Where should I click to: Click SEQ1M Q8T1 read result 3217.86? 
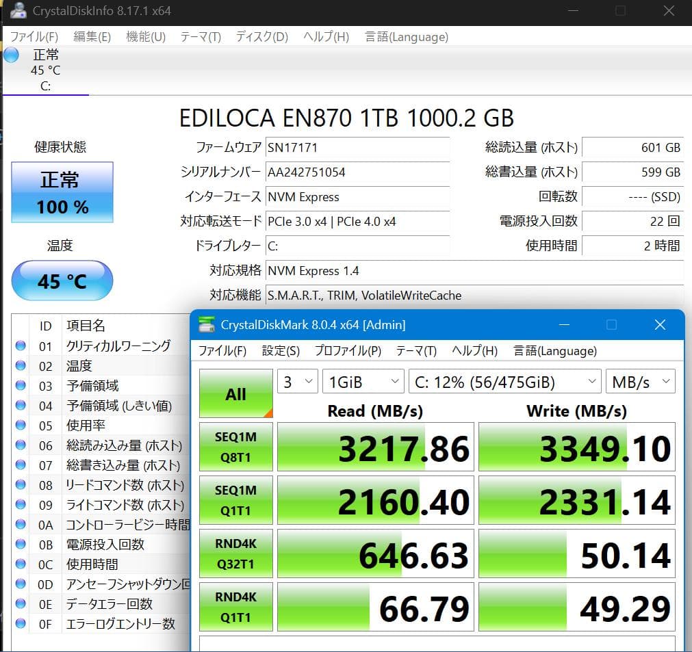tap(376, 447)
